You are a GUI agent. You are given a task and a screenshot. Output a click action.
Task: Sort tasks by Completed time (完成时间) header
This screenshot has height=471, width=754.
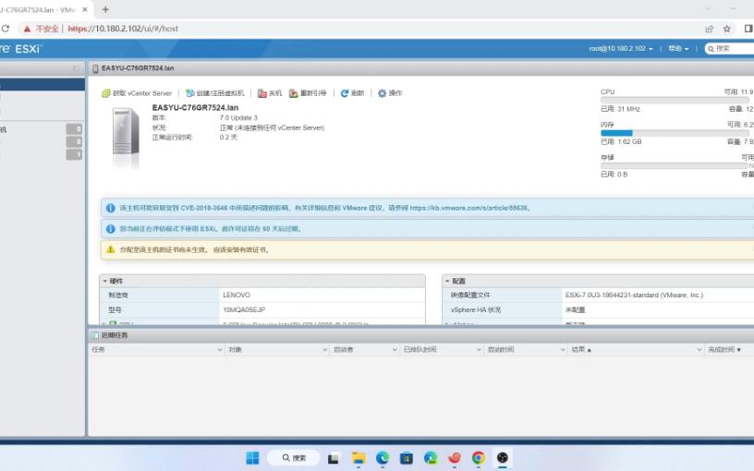(724, 350)
